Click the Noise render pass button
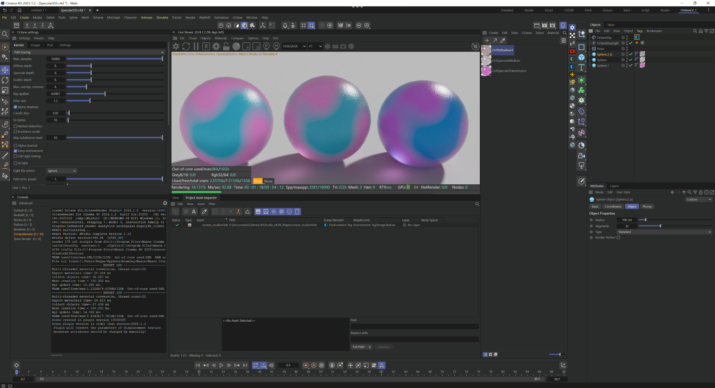This screenshot has height=388, width=715. [268, 181]
